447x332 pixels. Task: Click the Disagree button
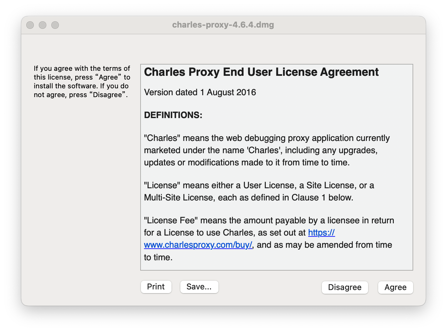coord(345,287)
